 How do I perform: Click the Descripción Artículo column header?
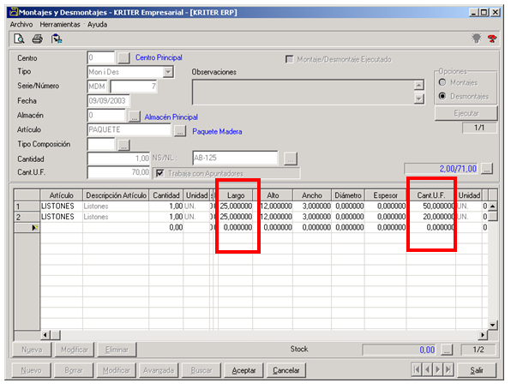pos(116,195)
